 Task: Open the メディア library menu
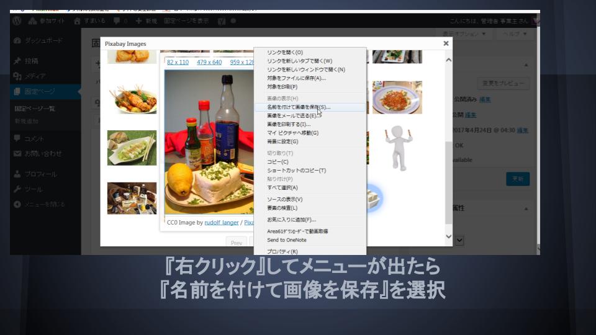35,76
